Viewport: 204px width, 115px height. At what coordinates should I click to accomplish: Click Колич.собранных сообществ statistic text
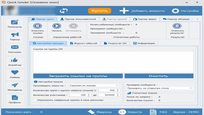111,25
